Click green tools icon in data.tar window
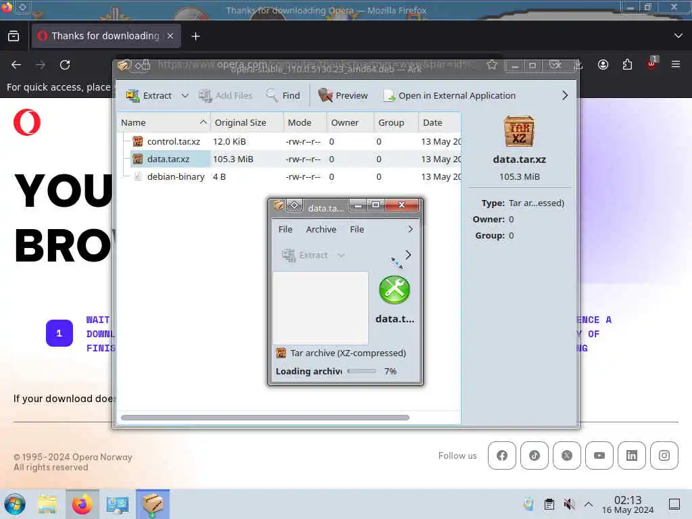This screenshot has width=692, height=519. tap(395, 290)
